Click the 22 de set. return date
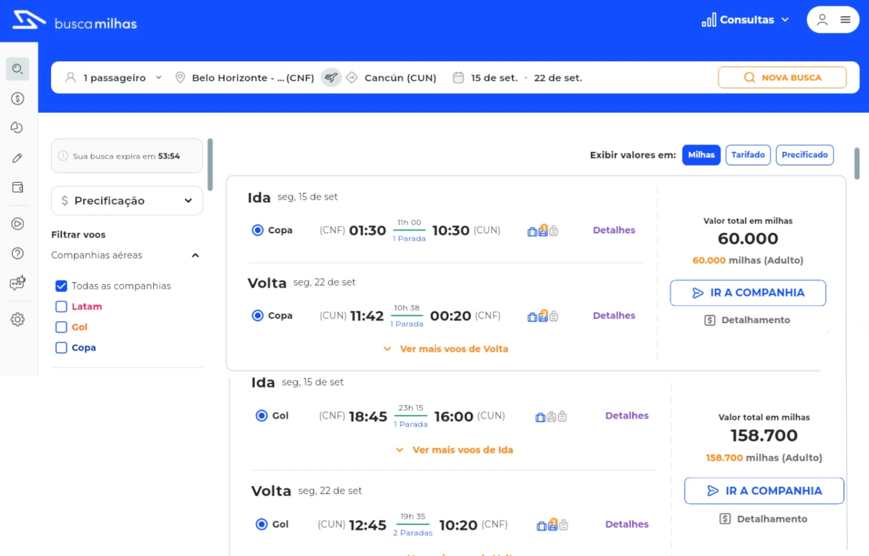This screenshot has height=556, width=869. pyautogui.click(x=558, y=78)
